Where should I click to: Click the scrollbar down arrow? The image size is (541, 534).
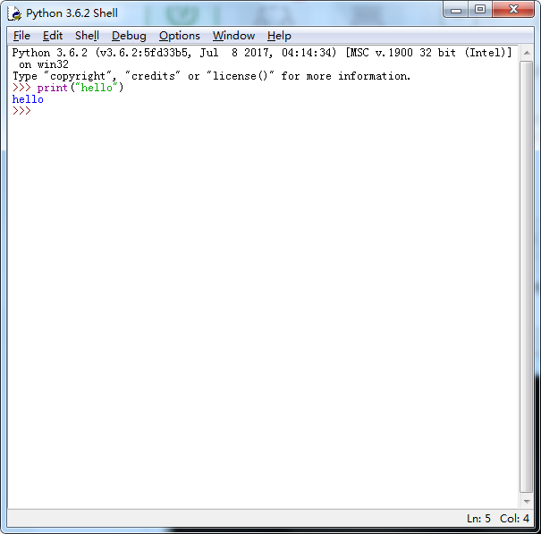tap(527, 501)
